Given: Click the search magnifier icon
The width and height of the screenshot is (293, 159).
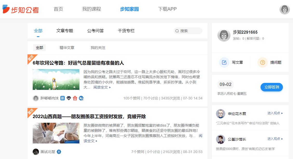Looking at the screenshot, I should coord(178,31).
